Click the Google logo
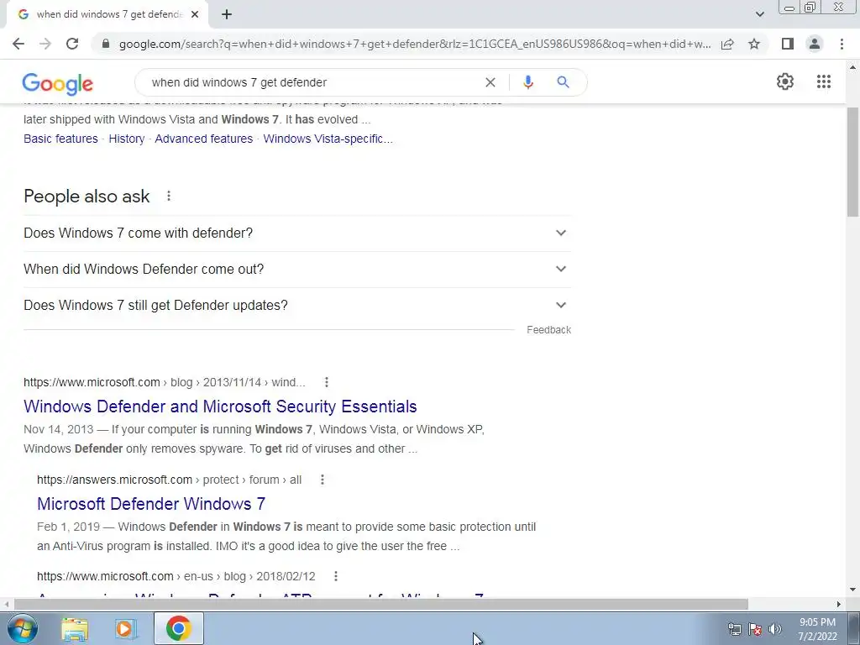The width and height of the screenshot is (860, 645). click(x=58, y=83)
